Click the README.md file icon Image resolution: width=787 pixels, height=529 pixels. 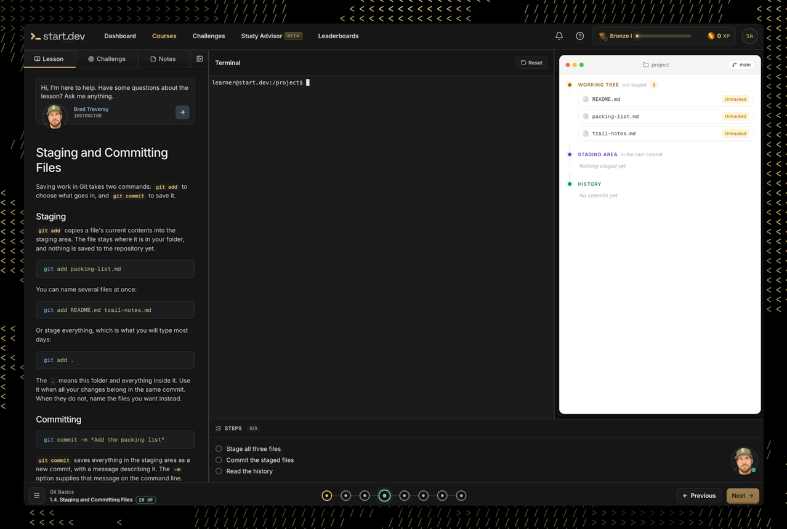[586, 99]
